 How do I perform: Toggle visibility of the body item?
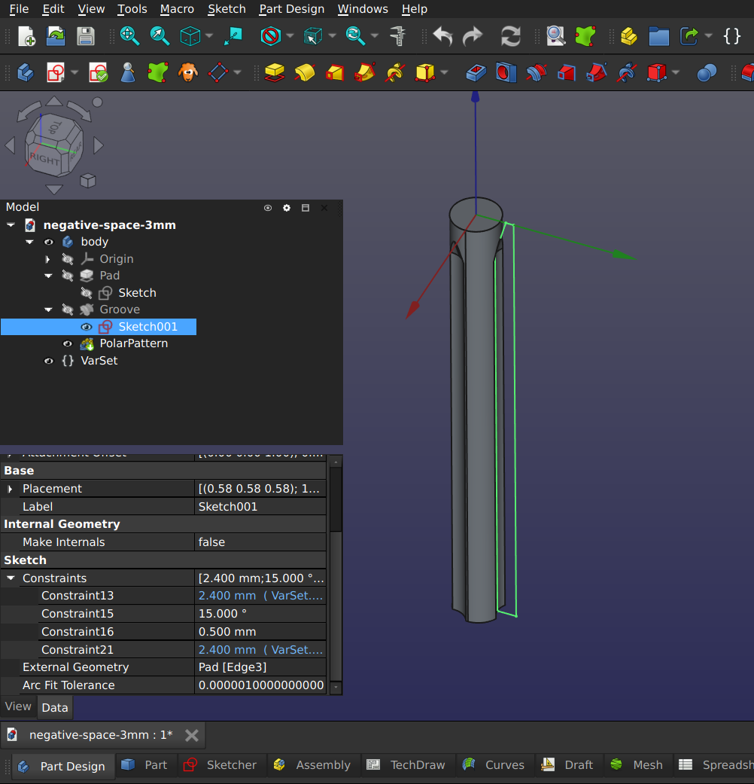48,242
